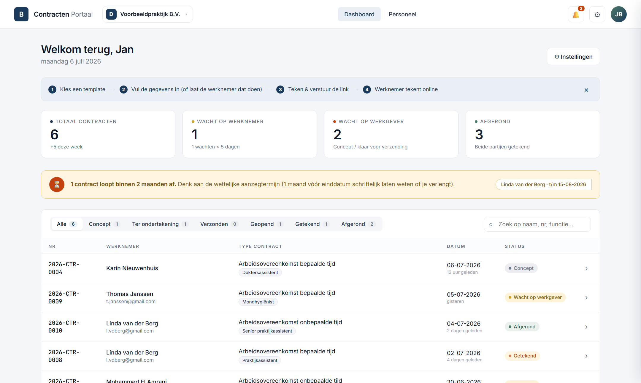Click step 1 Kies een template
641x383 pixels.
pyautogui.click(x=77, y=89)
